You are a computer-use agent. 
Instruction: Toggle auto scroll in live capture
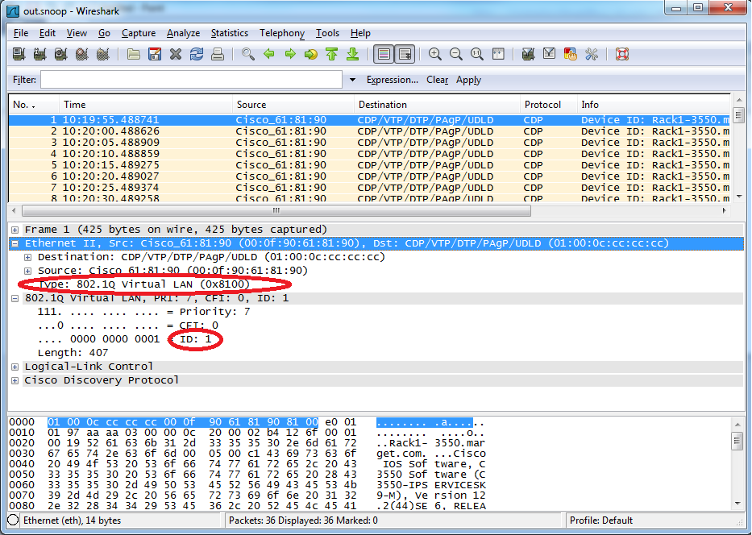405,54
